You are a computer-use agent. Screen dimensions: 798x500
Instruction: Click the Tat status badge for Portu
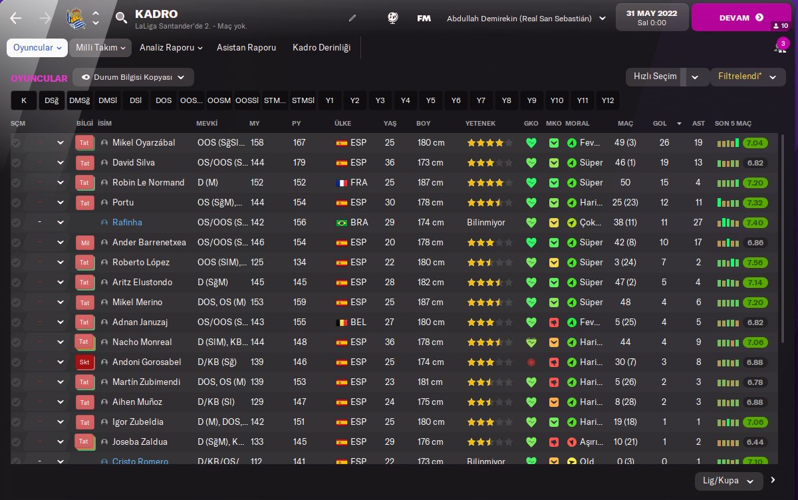(84, 203)
